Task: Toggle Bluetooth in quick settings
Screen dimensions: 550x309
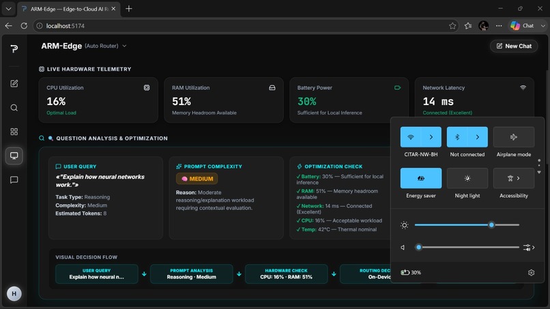Action: tap(457, 137)
